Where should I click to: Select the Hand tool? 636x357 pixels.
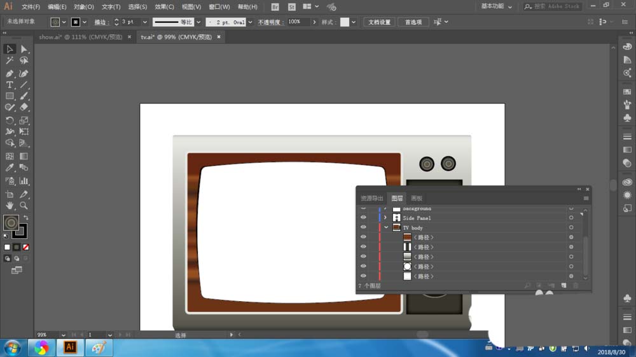coord(10,206)
